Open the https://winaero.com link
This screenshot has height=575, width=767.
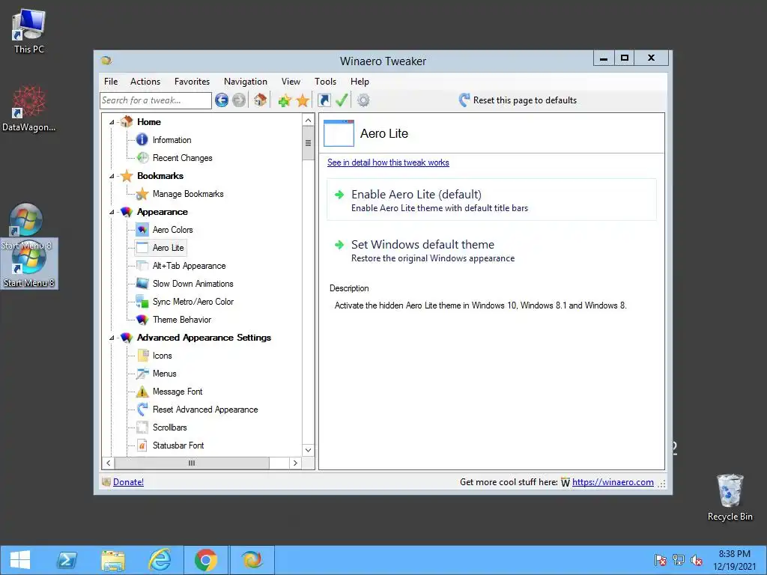click(x=613, y=482)
